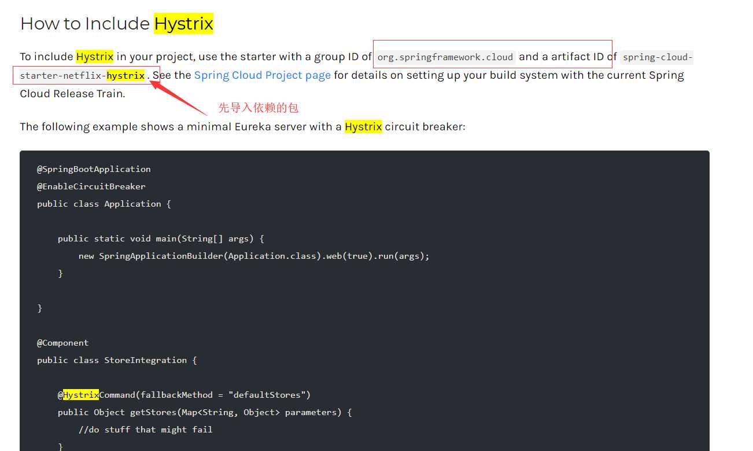The width and height of the screenshot is (753, 451).
Task: Click the '@EnableCircuitBreaker' annotation line
Action: coord(91,186)
